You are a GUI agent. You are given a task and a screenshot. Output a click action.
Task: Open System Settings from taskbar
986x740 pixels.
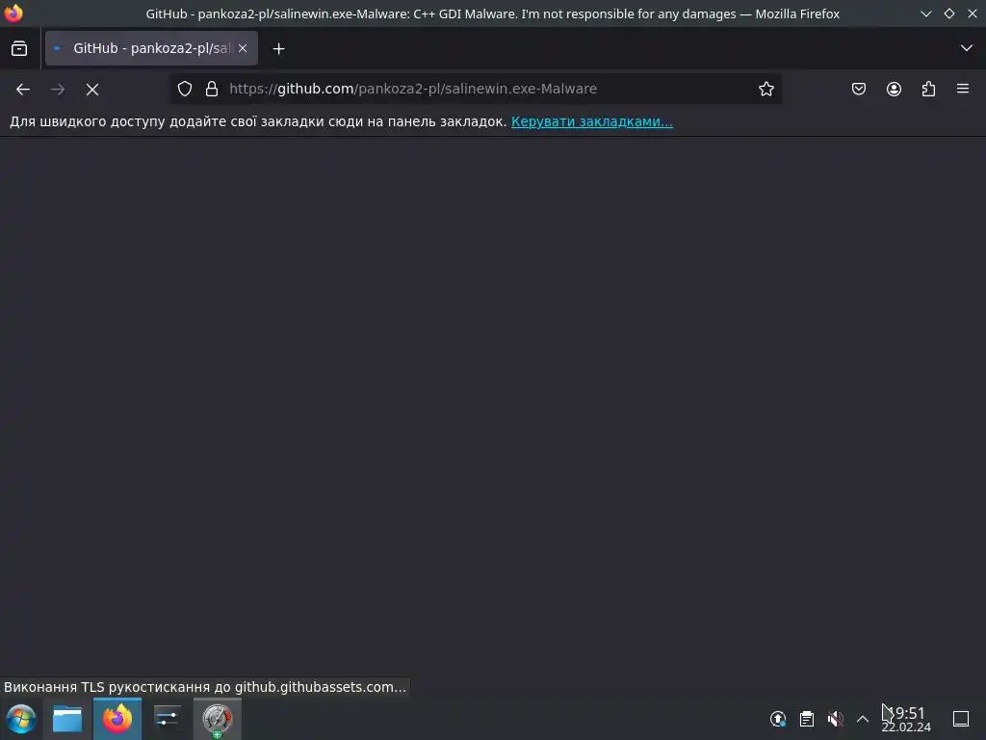tap(167, 719)
